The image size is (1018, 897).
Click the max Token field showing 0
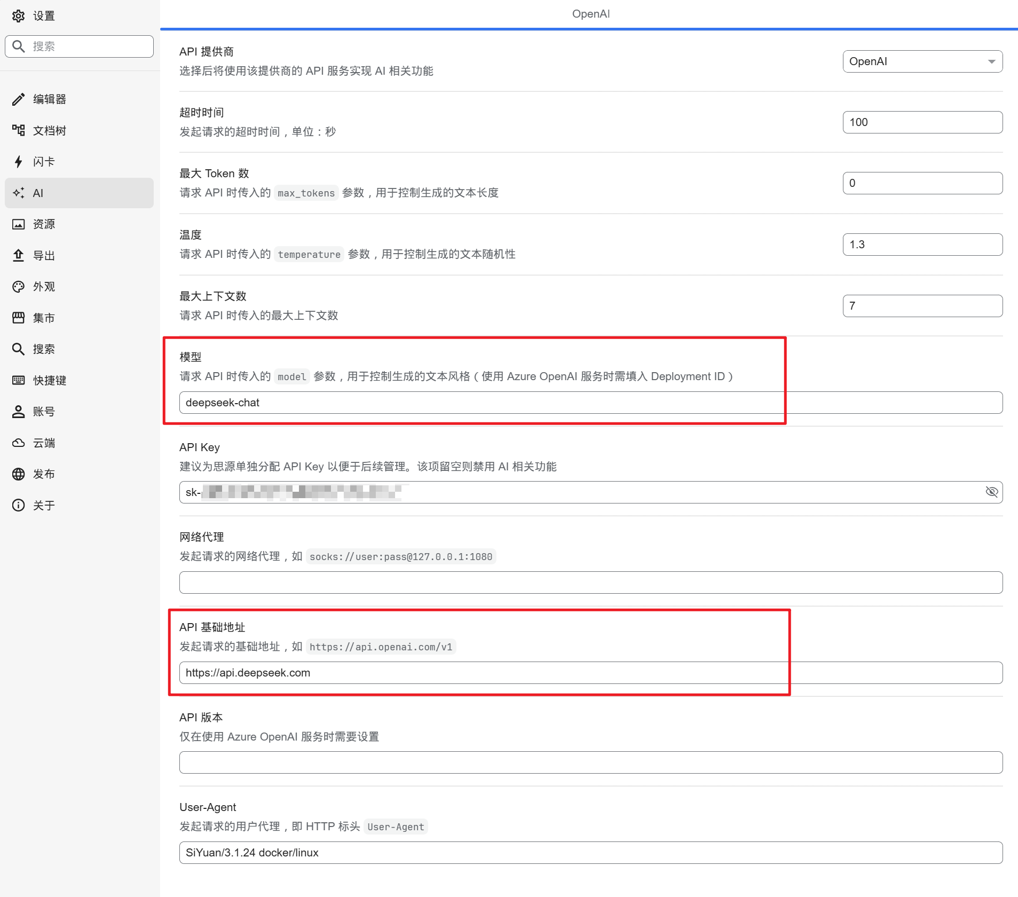click(x=922, y=183)
